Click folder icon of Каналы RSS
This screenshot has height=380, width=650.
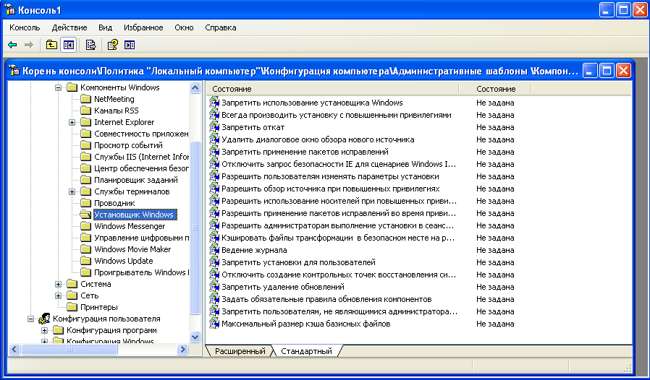coord(86,111)
